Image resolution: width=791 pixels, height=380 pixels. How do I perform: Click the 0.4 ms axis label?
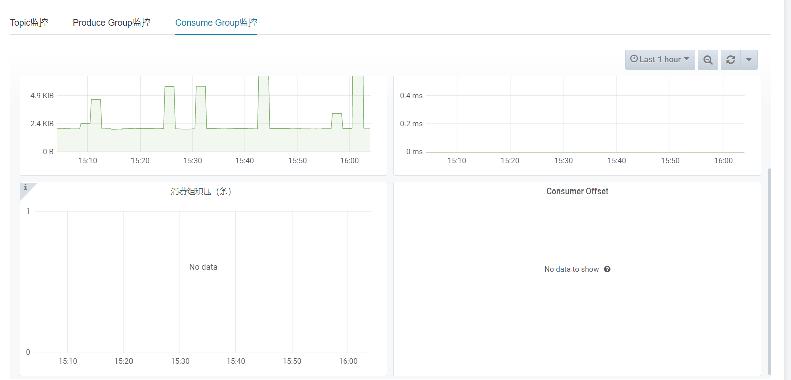pos(411,96)
